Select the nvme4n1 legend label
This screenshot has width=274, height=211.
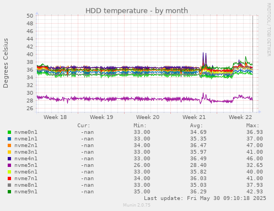(26, 159)
